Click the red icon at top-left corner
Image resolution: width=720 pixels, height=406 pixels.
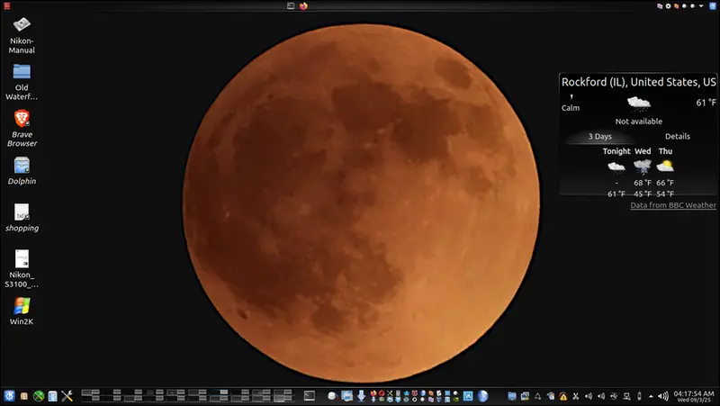[x=6, y=6]
